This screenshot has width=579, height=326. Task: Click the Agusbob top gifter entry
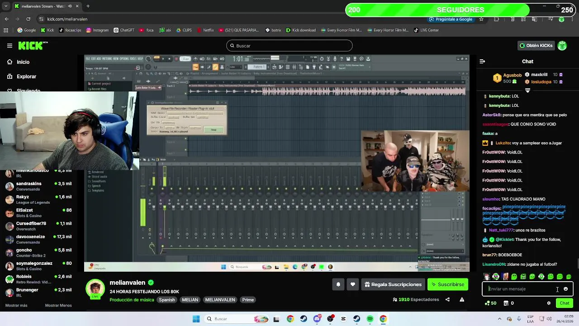[508, 78]
